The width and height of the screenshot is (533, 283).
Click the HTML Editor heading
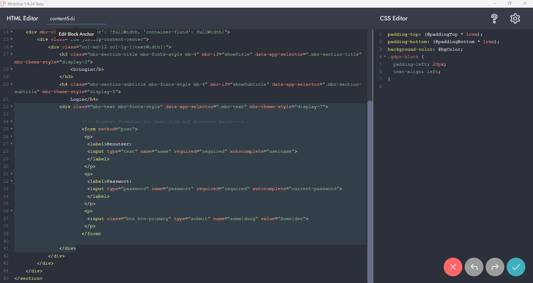pos(22,18)
